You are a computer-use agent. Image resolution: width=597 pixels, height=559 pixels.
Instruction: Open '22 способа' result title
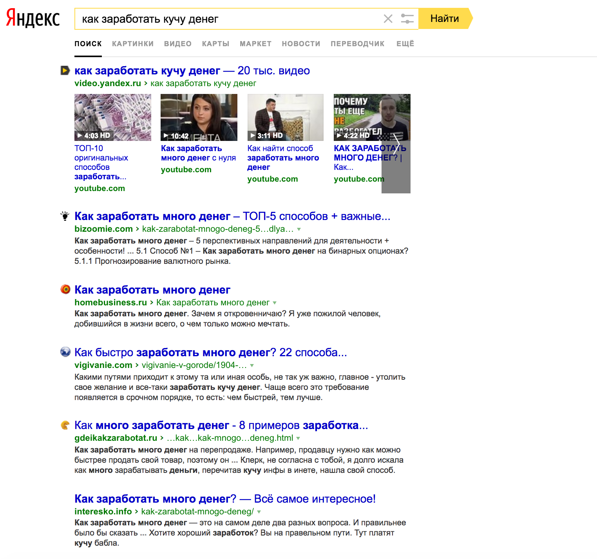(211, 352)
